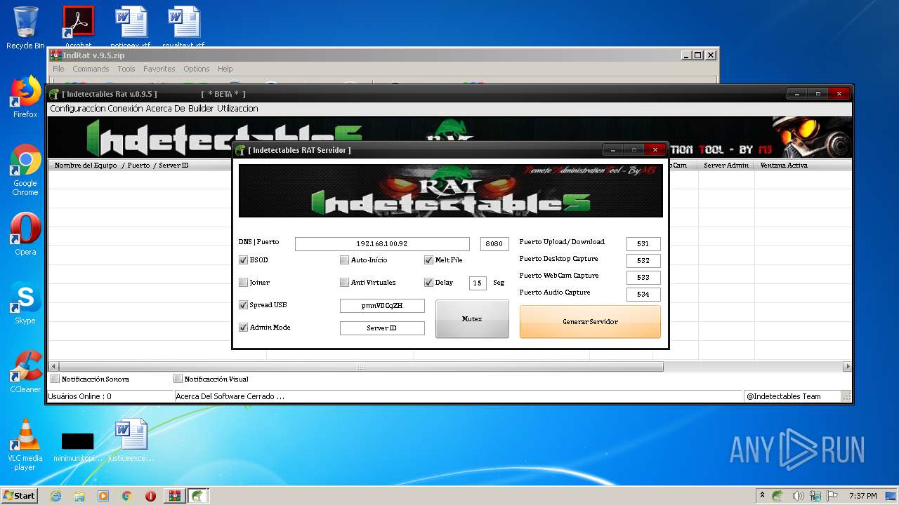Image resolution: width=899 pixels, height=505 pixels.
Task: Click Server Admin column header
Action: (726, 166)
